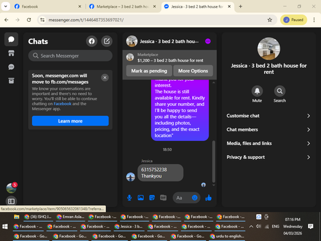Click the Mark as pending button
The width and height of the screenshot is (321, 241).
149,71
